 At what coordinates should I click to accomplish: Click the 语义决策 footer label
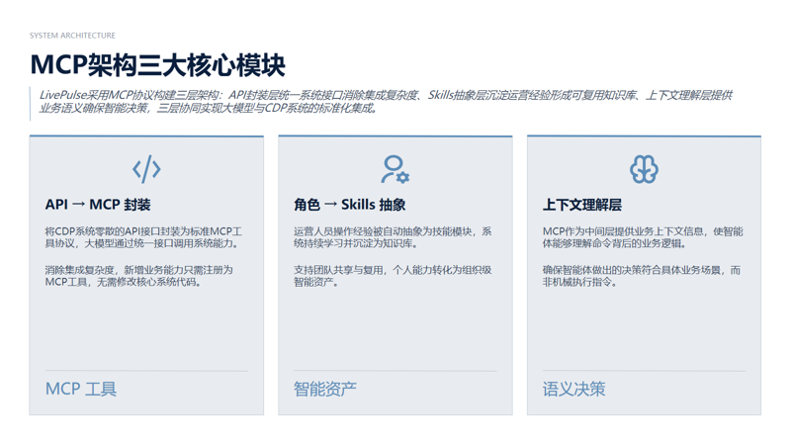[573, 389]
